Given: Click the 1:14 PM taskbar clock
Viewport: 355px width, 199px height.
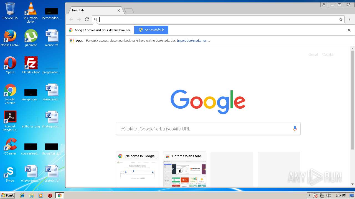Looking at the screenshot, I should tap(341, 195).
